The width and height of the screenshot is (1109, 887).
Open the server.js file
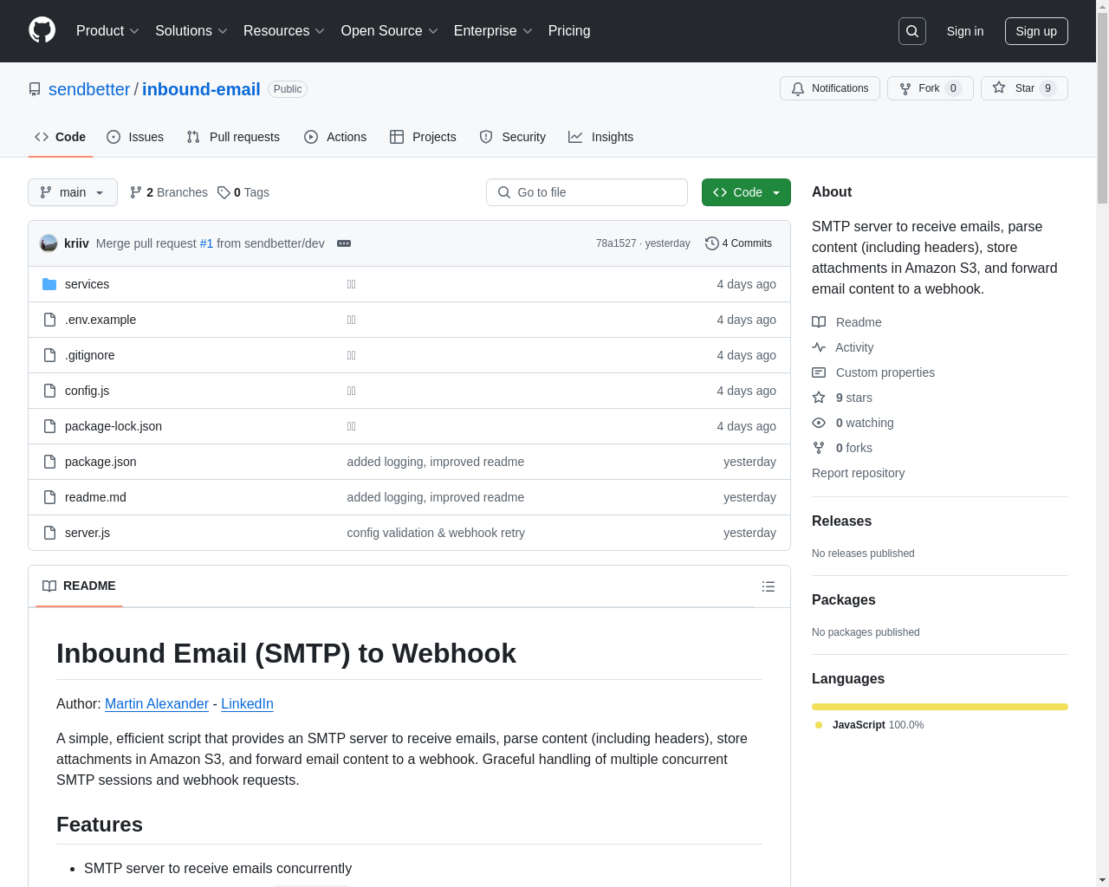coord(88,533)
